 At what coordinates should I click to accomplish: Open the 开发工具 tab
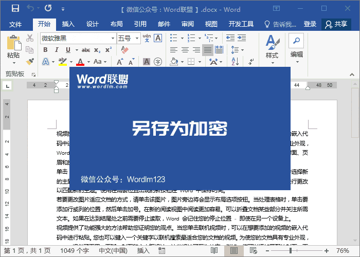pos(241,24)
